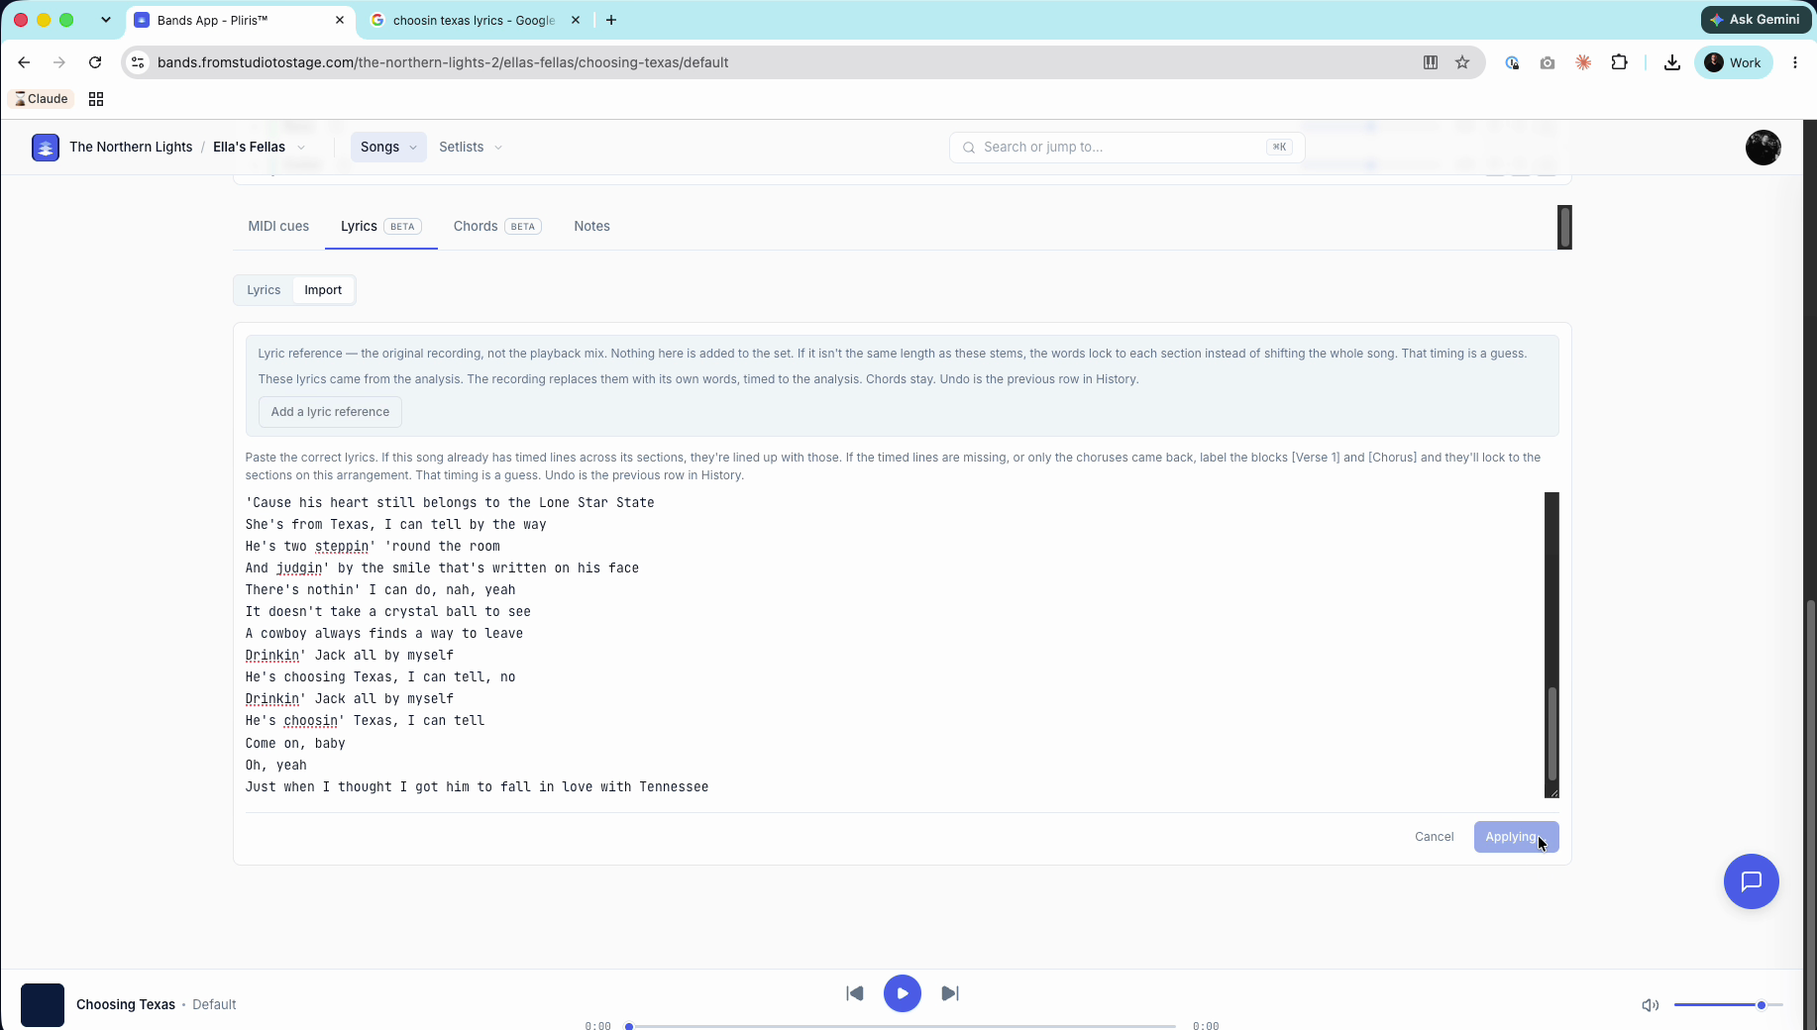Screen dimensions: 1817x1030
Task: Open browser extensions puzzle icon
Action: pyautogui.click(x=1619, y=62)
